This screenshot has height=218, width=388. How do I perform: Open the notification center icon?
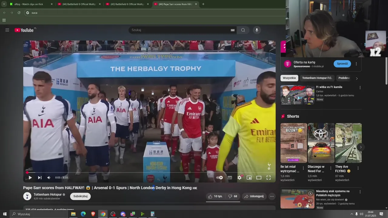pyautogui.click(x=381, y=214)
